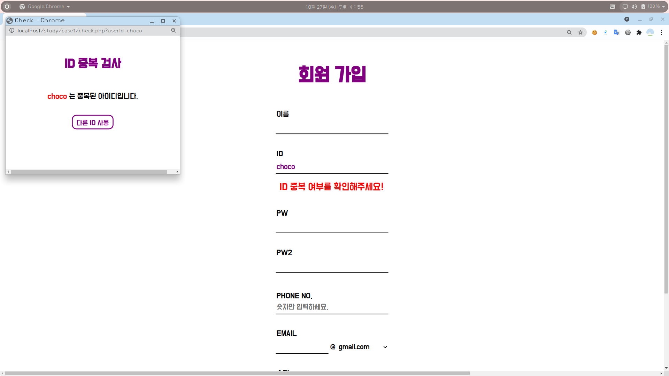Viewport: 669px width, 376px height.
Task: Click the PHONE NO. input field
Action: [x=332, y=307]
